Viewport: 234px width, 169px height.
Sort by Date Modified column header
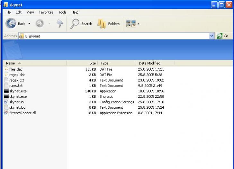[155, 63]
